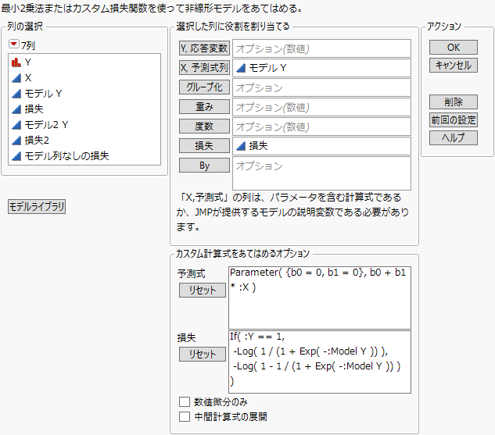The width and height of the screenshot is (495, 435).
Task: Click the continuous icon beside X column
Action: (16, 78)
